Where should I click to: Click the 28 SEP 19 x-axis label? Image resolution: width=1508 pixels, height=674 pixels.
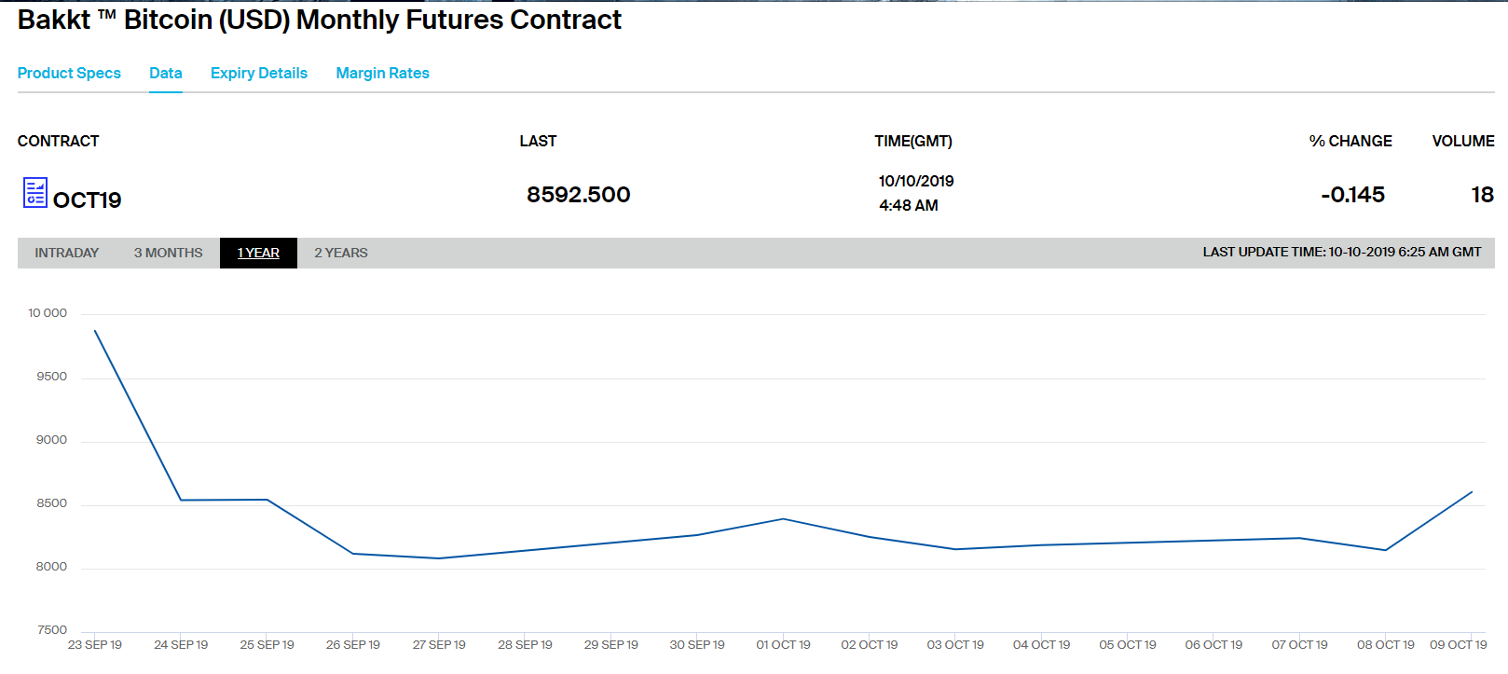(x=526, y=645)
